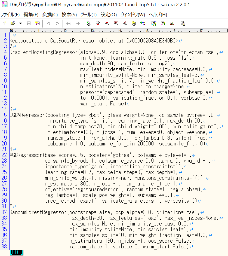Click the jump forward position icon
Screen dimensions: 228x256
(78, 23)
